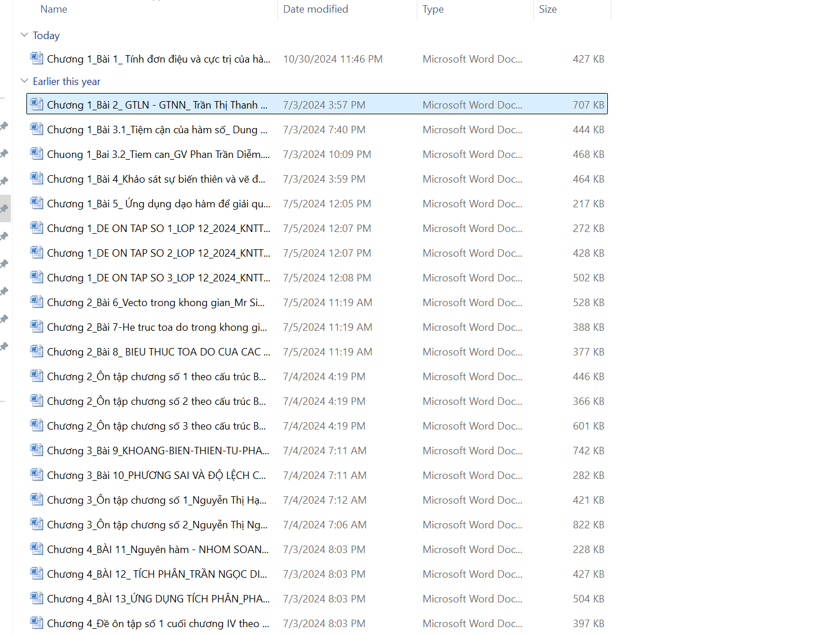
Task: Click date cell 7/3/2024 10:09 PM
Action: click(x=327, y=154)
